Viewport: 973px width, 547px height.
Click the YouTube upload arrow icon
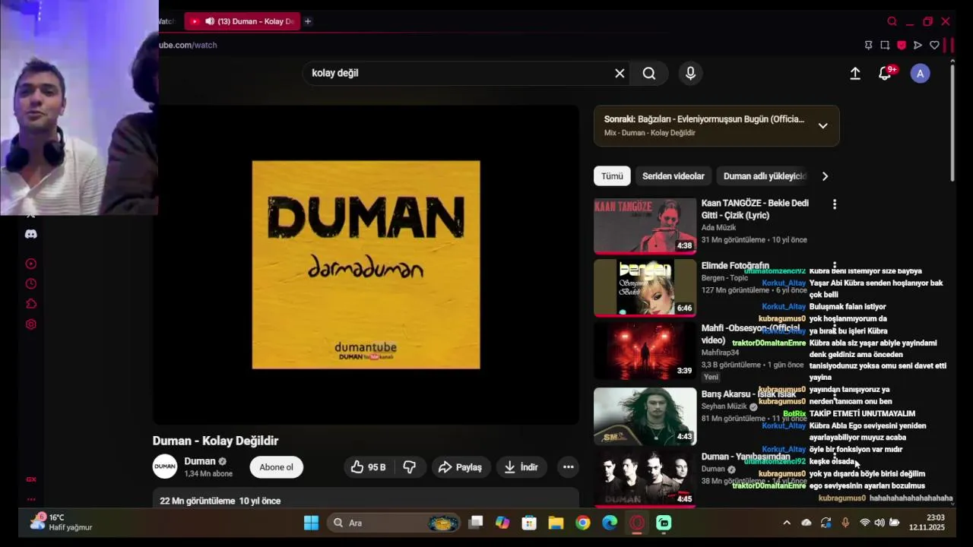click(x=855, y=73)
